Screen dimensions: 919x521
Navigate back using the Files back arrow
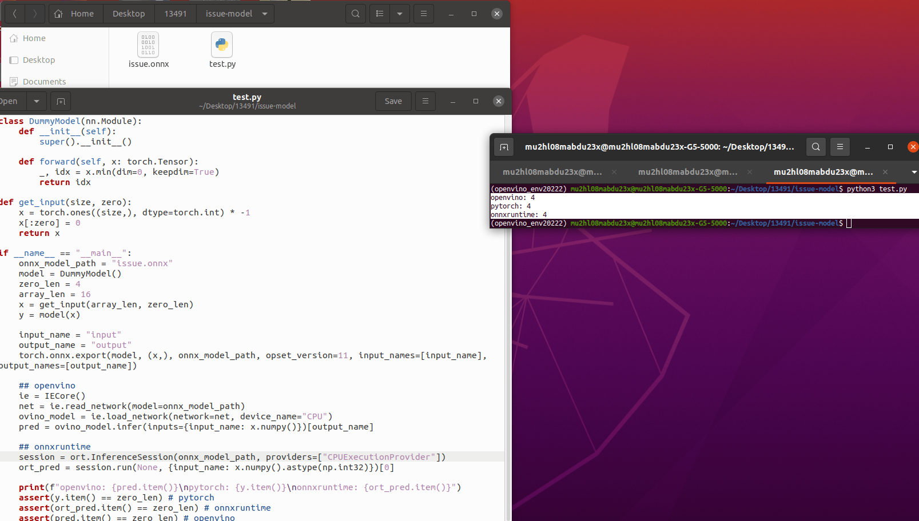pyautogui.click(x=14, y=13)
